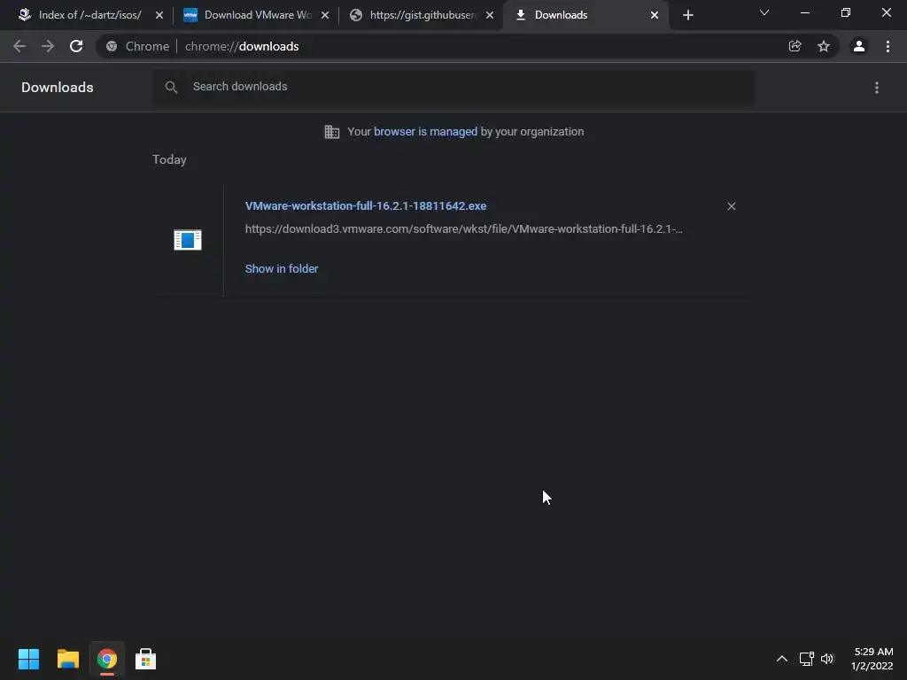Open Chrome's three-dot main menu
907x680 pixels.
(888, 46)
